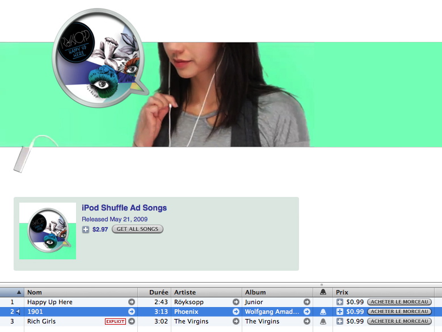442x332 pixels.
Task: Click the EXPLICIT badge on Rich Girls
Action: (115, 321)
